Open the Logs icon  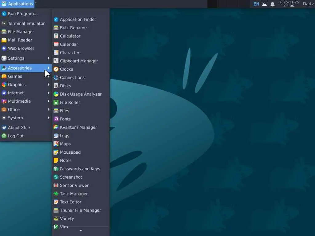(x=56, y=136)
